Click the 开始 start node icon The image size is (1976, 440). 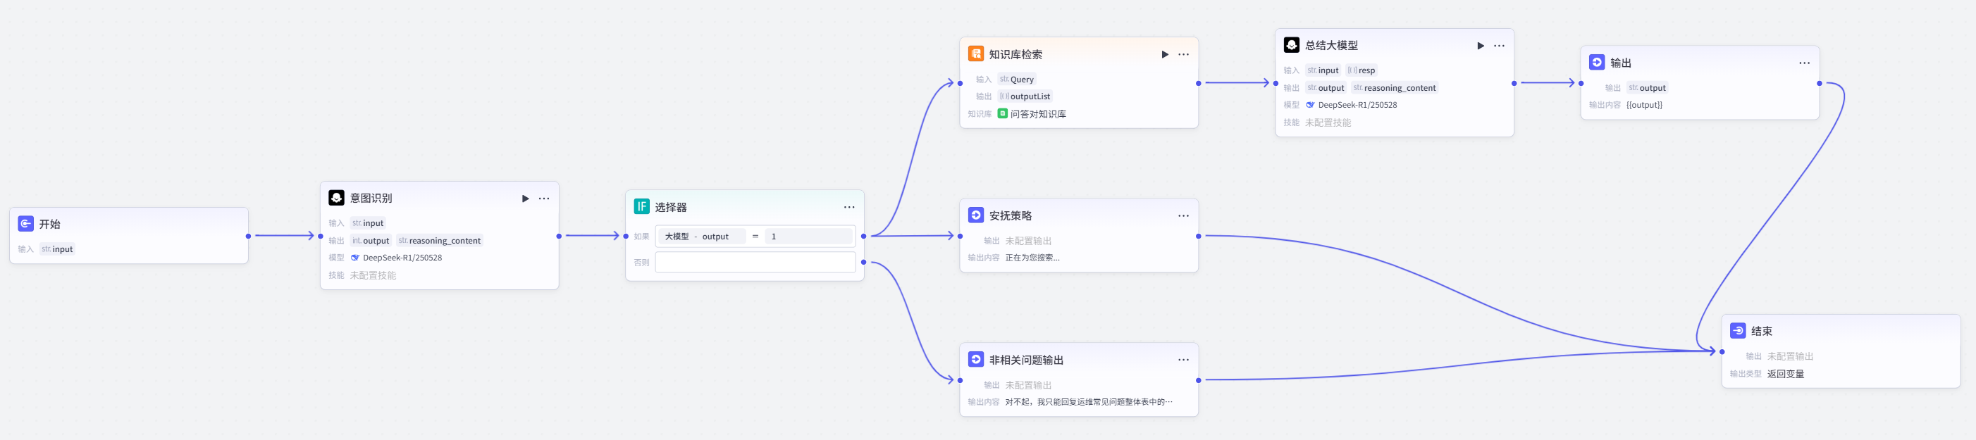coord(25,224)
